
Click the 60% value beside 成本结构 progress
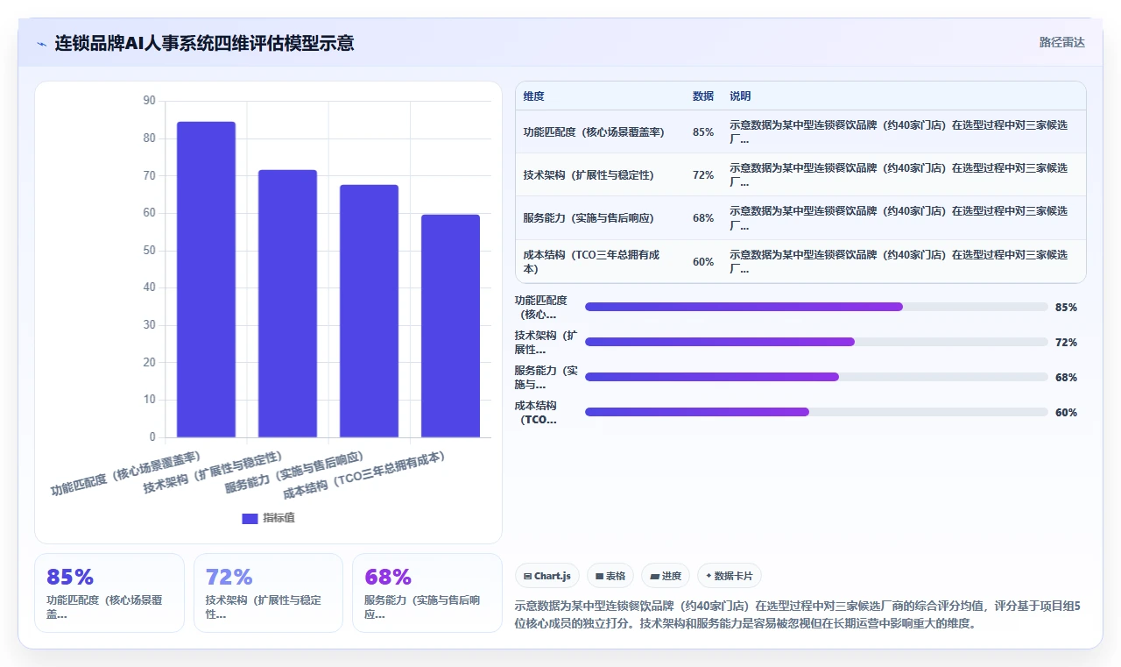pos(1066,412)
